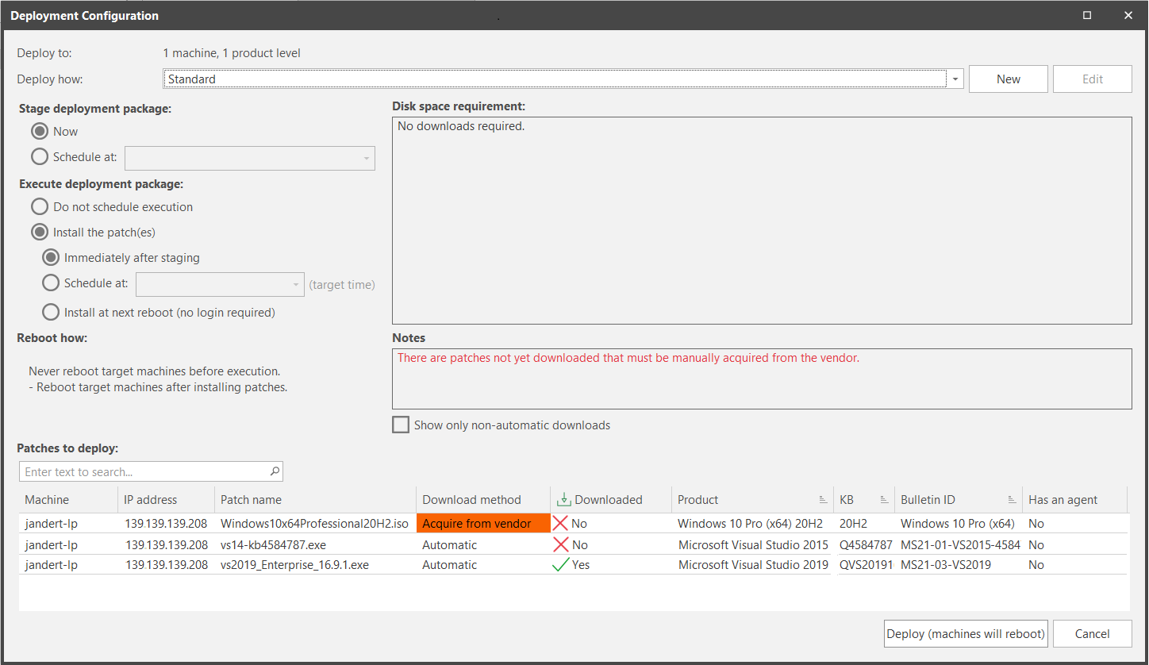The height and width of the screenshot is (665, 1149).
Task: Click Automatic download method for vs2019_Enterprise_16.9.1.exe
Action: (450, 565)
